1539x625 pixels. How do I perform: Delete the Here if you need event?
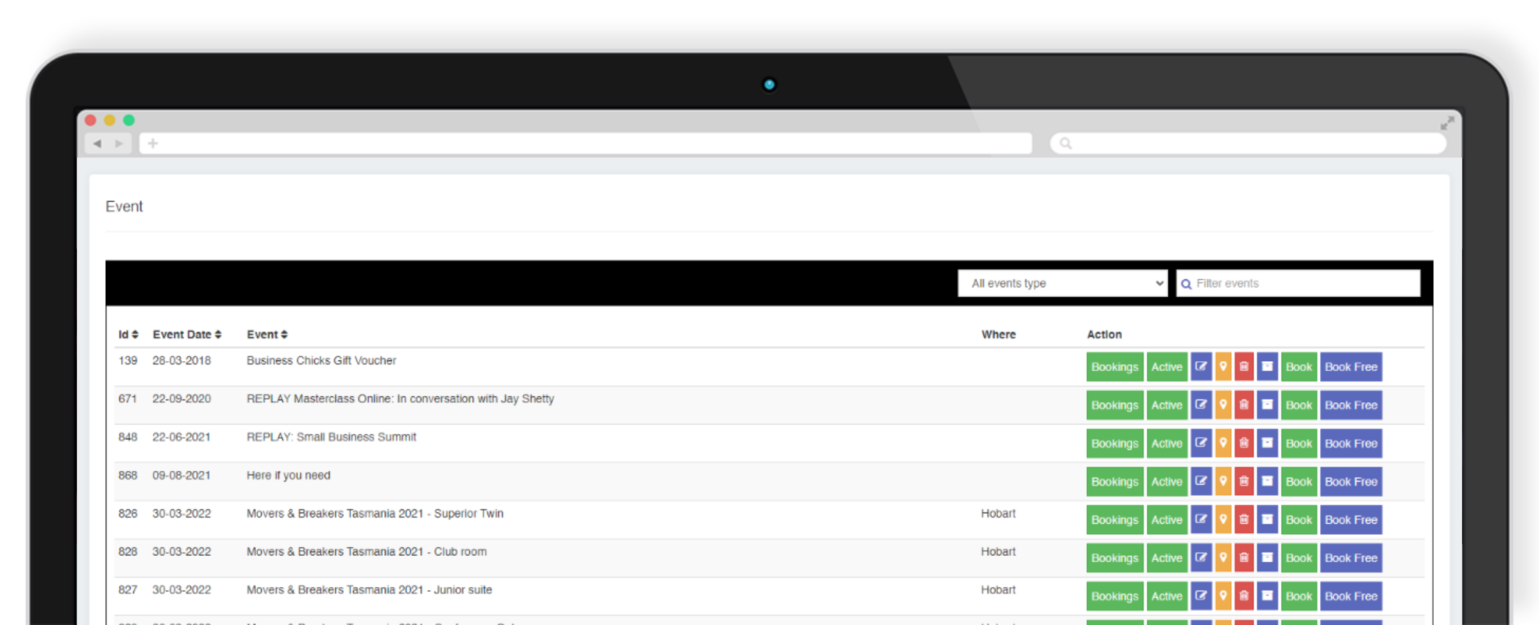pos(1244,482)
